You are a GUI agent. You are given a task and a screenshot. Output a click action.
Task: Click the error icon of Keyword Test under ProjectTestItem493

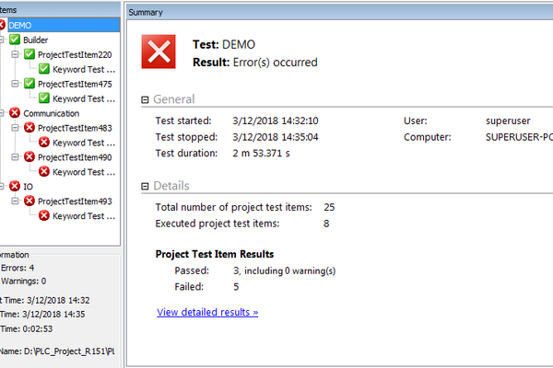coord(44,215)
